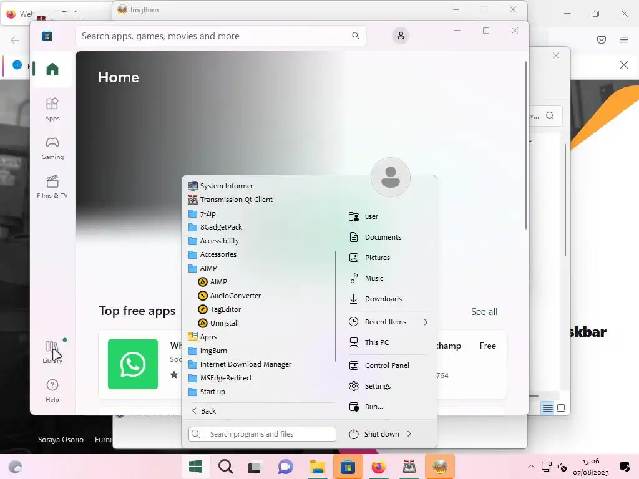Open taskbar Search
This screenshot has width=639, height=479.
coord(225,467)
